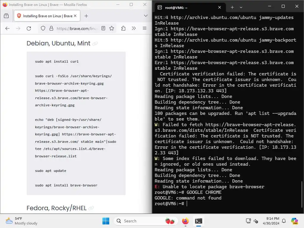
Task: Open the Windows Start menu
Action: click(106, 221)
